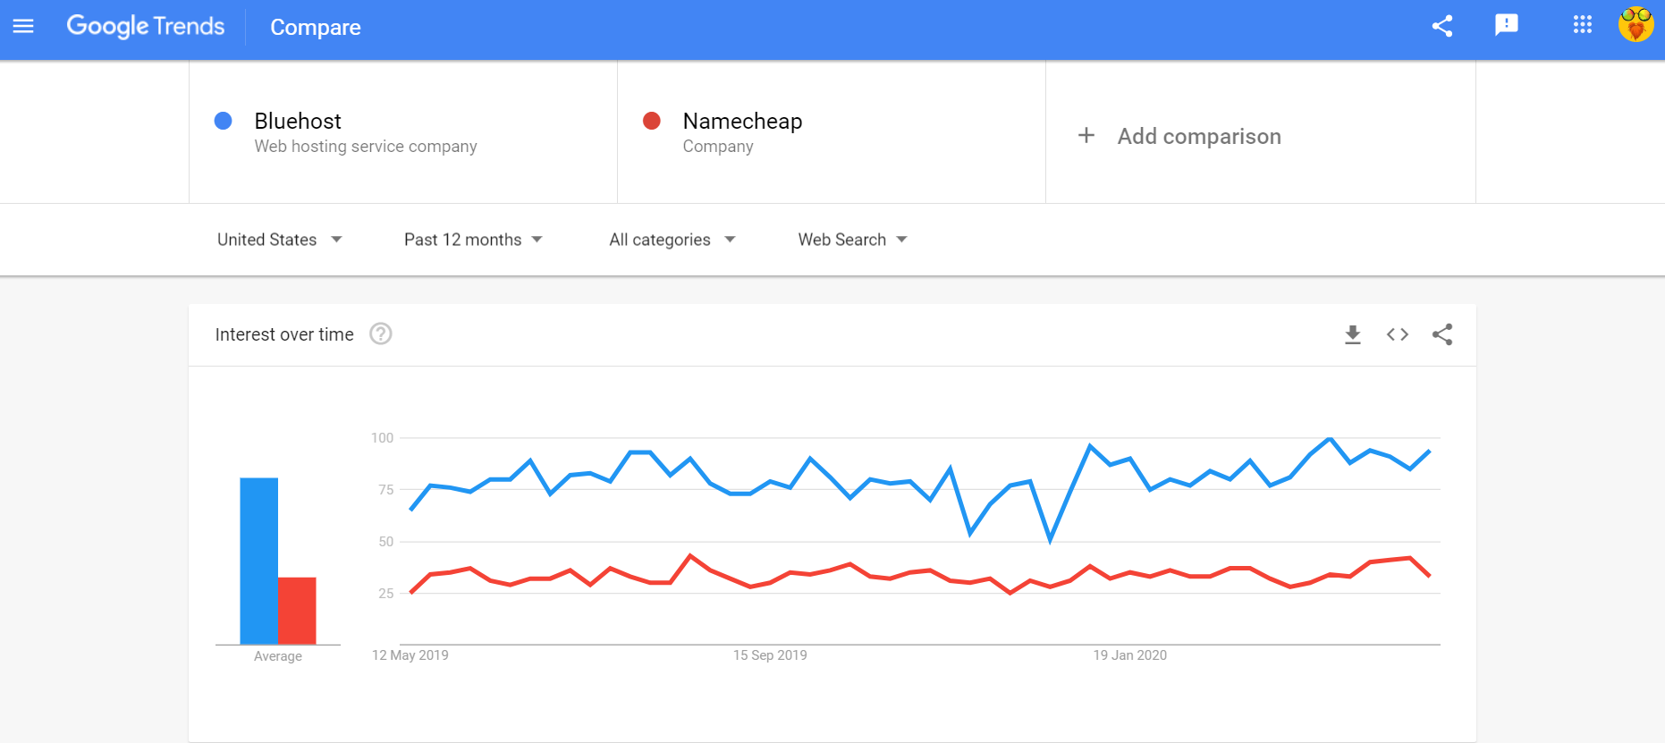Click the plus icon for comparison
The image size is (1665, 743).
pos(1086,135)
